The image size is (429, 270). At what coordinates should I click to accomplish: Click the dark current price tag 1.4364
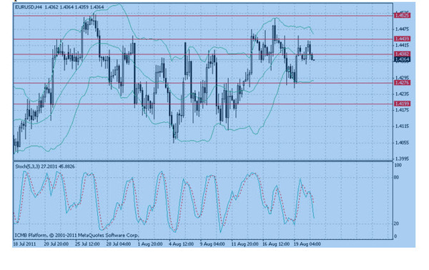[402, 59]
